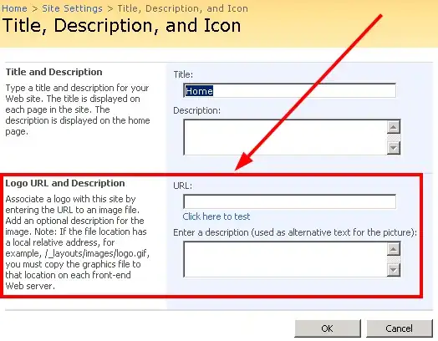Click the 'Title, Description, and Icon' page heading

tap(121, 26)
